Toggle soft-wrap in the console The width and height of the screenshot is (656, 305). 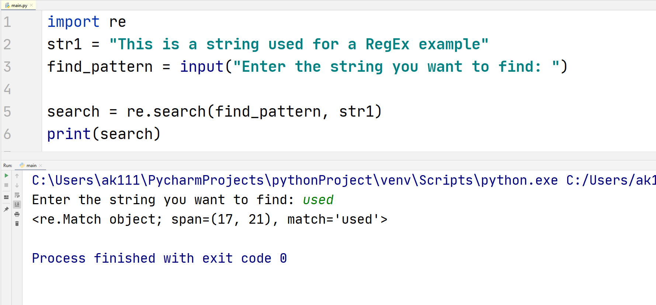click(x=17, y=195)
